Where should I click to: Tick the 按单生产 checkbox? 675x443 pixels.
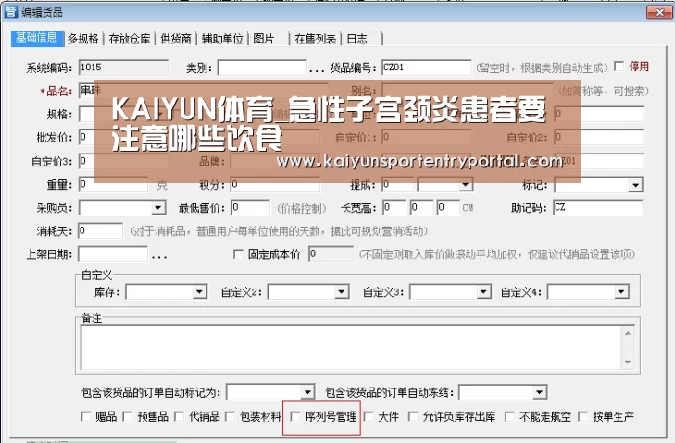click(x=583, y=416)
